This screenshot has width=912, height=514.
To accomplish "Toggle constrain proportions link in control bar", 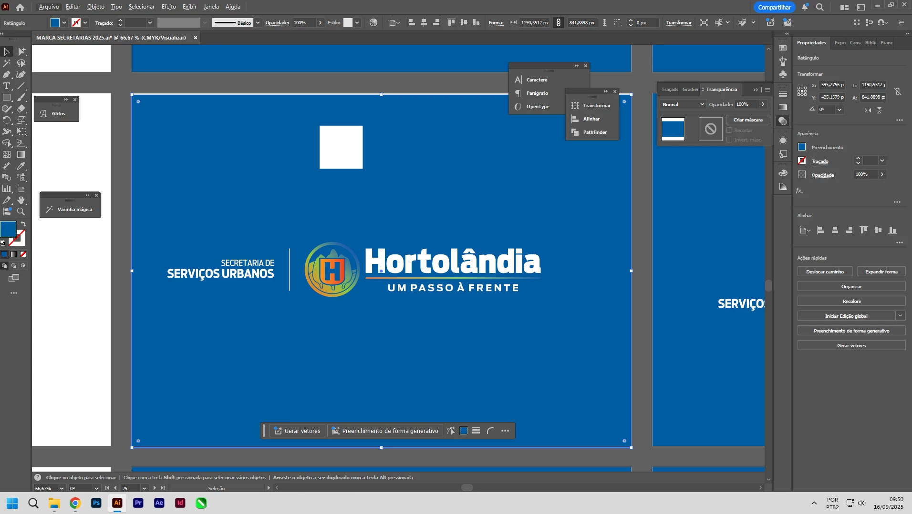I will pyautogui.click(x=559, y=22).
